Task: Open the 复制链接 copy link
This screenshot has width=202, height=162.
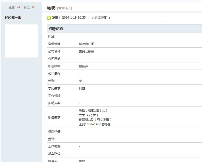Action: [x=64, y=8]
